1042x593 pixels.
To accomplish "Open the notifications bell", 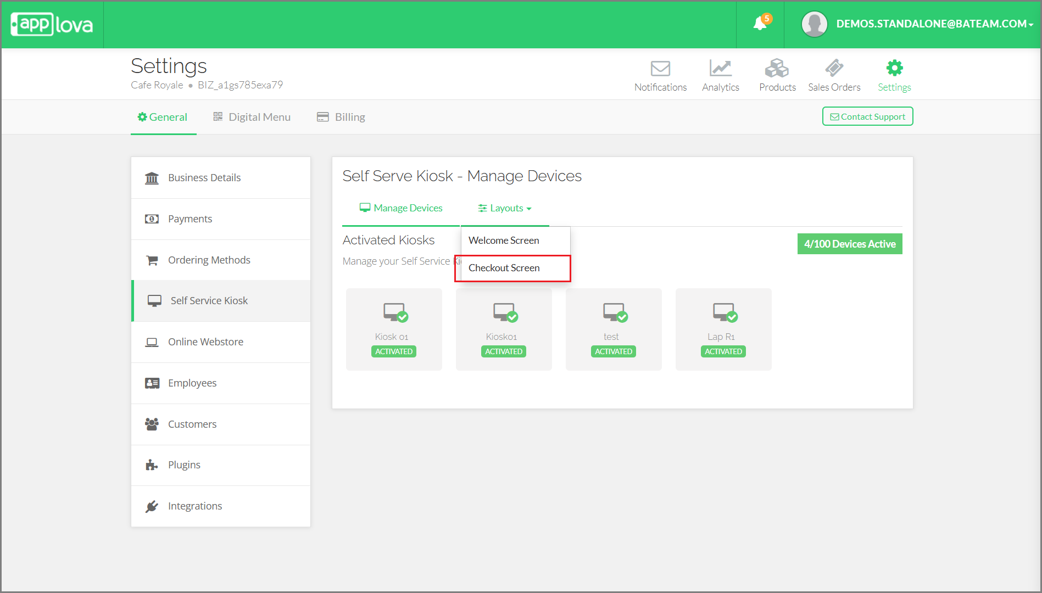I will [760, 23].
